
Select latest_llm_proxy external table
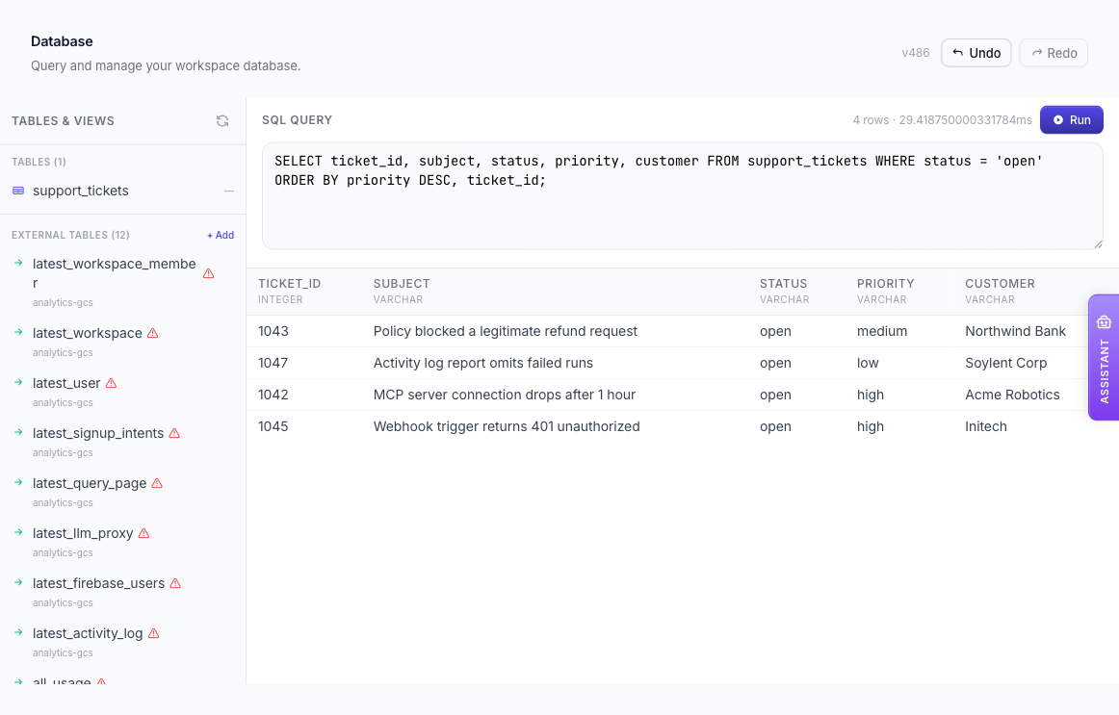click(x=83, y=533)
